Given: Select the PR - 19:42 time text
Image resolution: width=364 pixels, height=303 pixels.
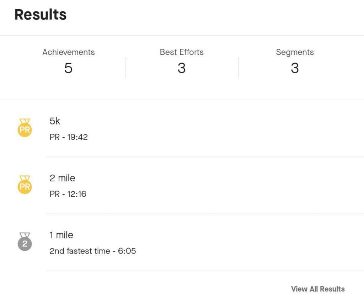Looking at the screenshot, I should [x=69, y=137].
